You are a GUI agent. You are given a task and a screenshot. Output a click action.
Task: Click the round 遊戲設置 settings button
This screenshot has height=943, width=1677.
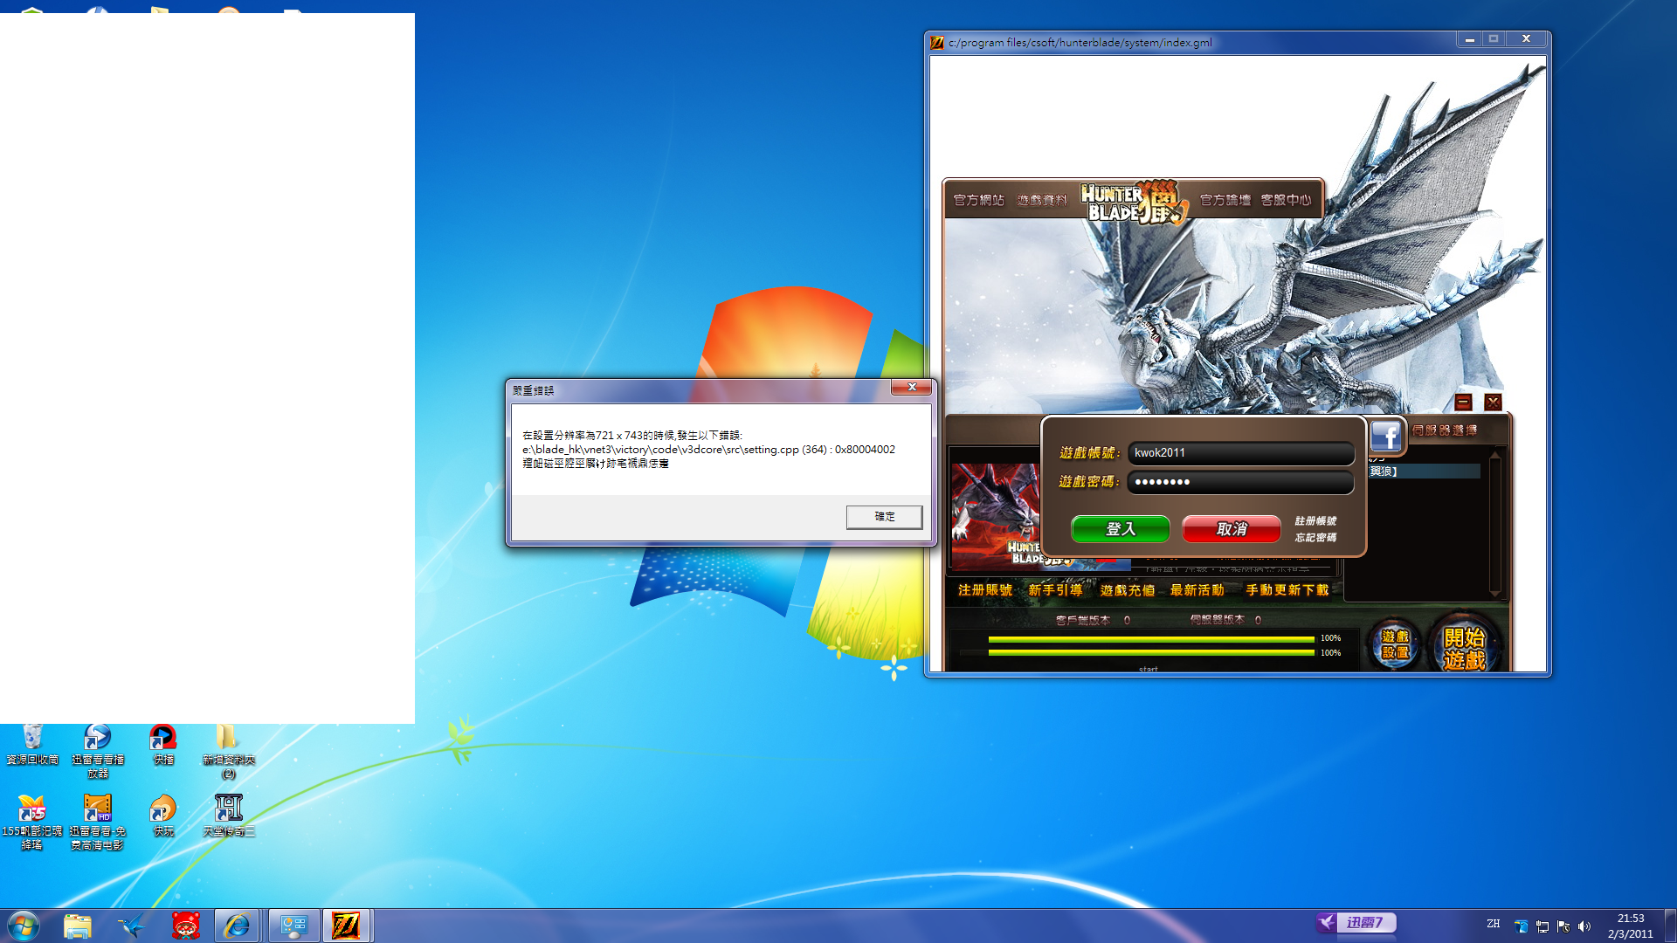tap(1395, 645)
